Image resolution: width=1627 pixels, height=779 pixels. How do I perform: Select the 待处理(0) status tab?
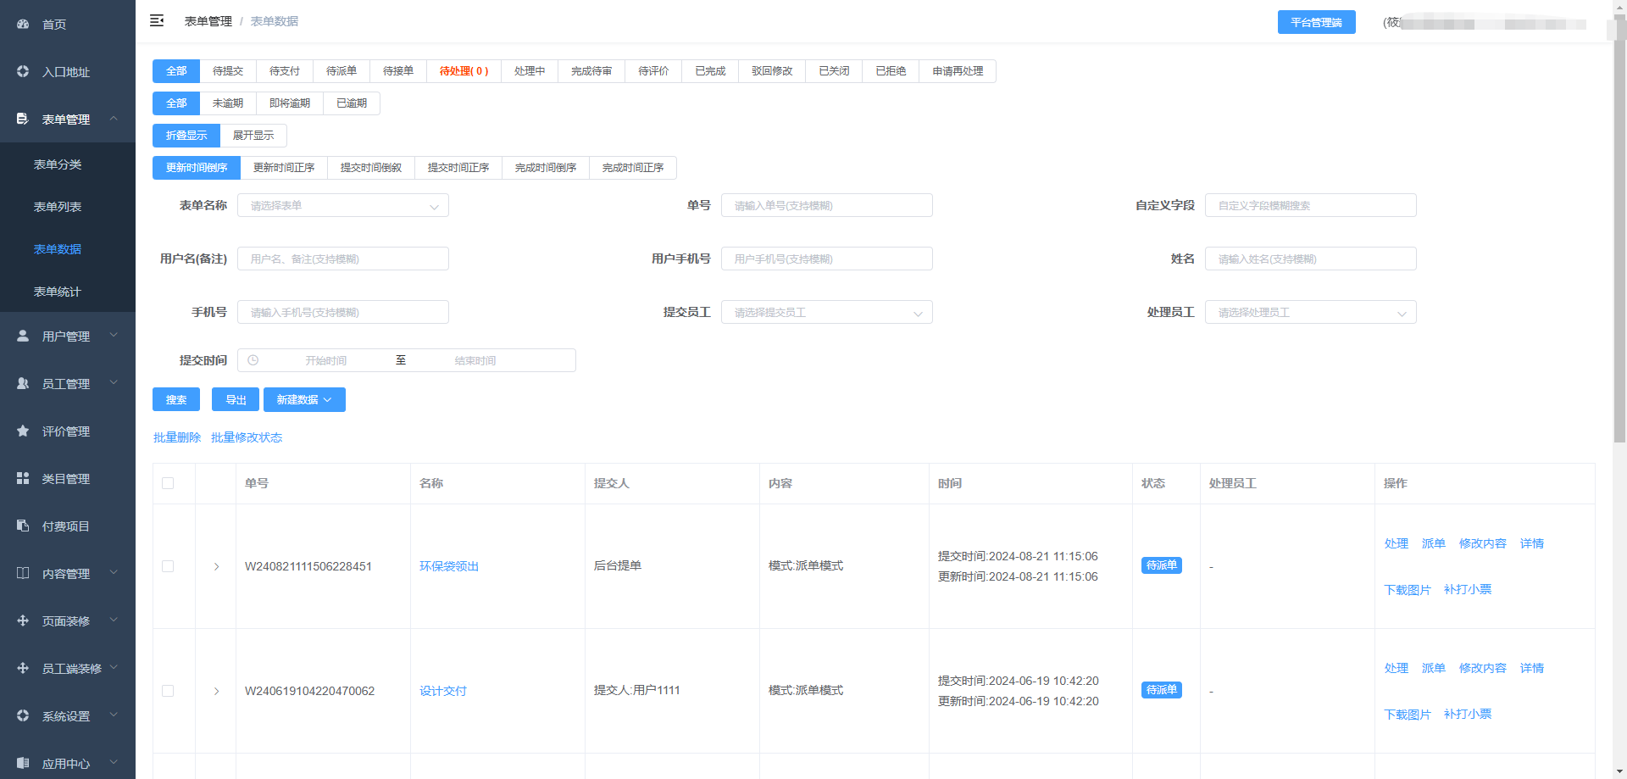pos(464,71)
